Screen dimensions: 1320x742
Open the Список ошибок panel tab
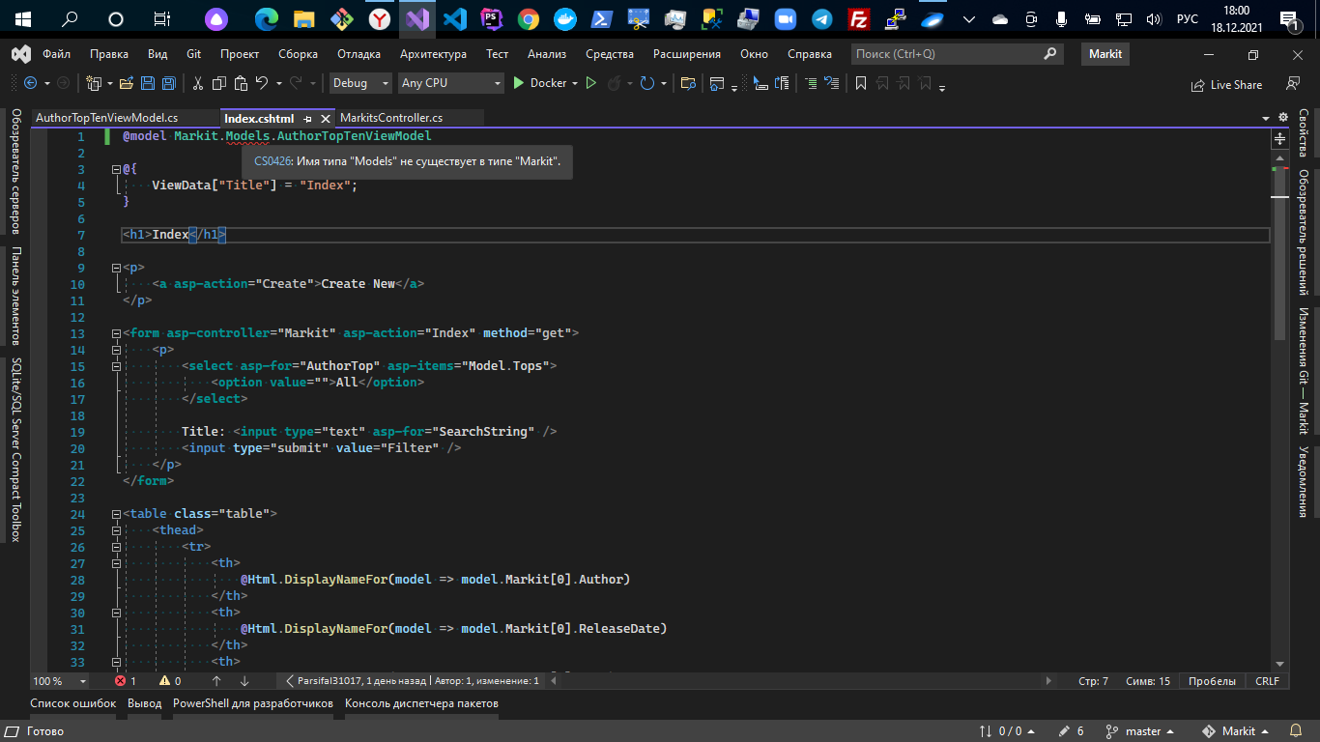(x=73, y=703)
